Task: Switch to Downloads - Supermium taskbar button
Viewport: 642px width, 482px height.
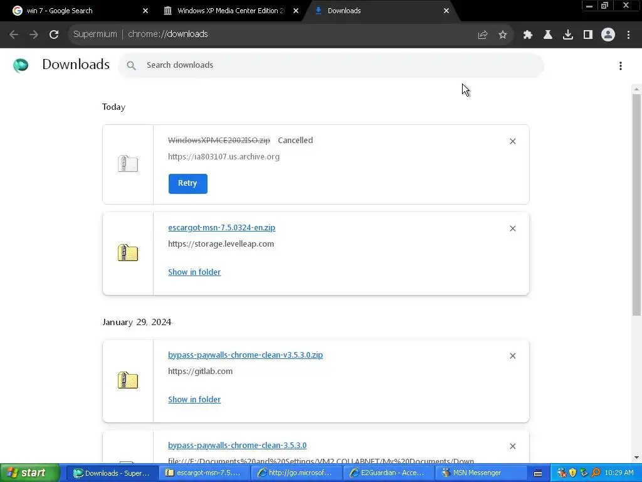Action: click(x=112, y=473)
